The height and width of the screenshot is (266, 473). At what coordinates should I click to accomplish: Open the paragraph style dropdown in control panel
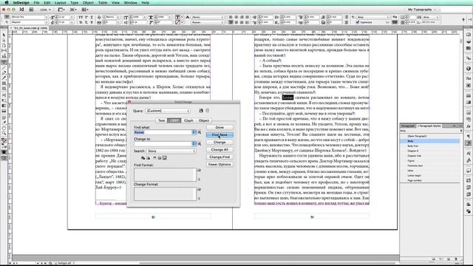pyautogui.click(x=372, y=17)
